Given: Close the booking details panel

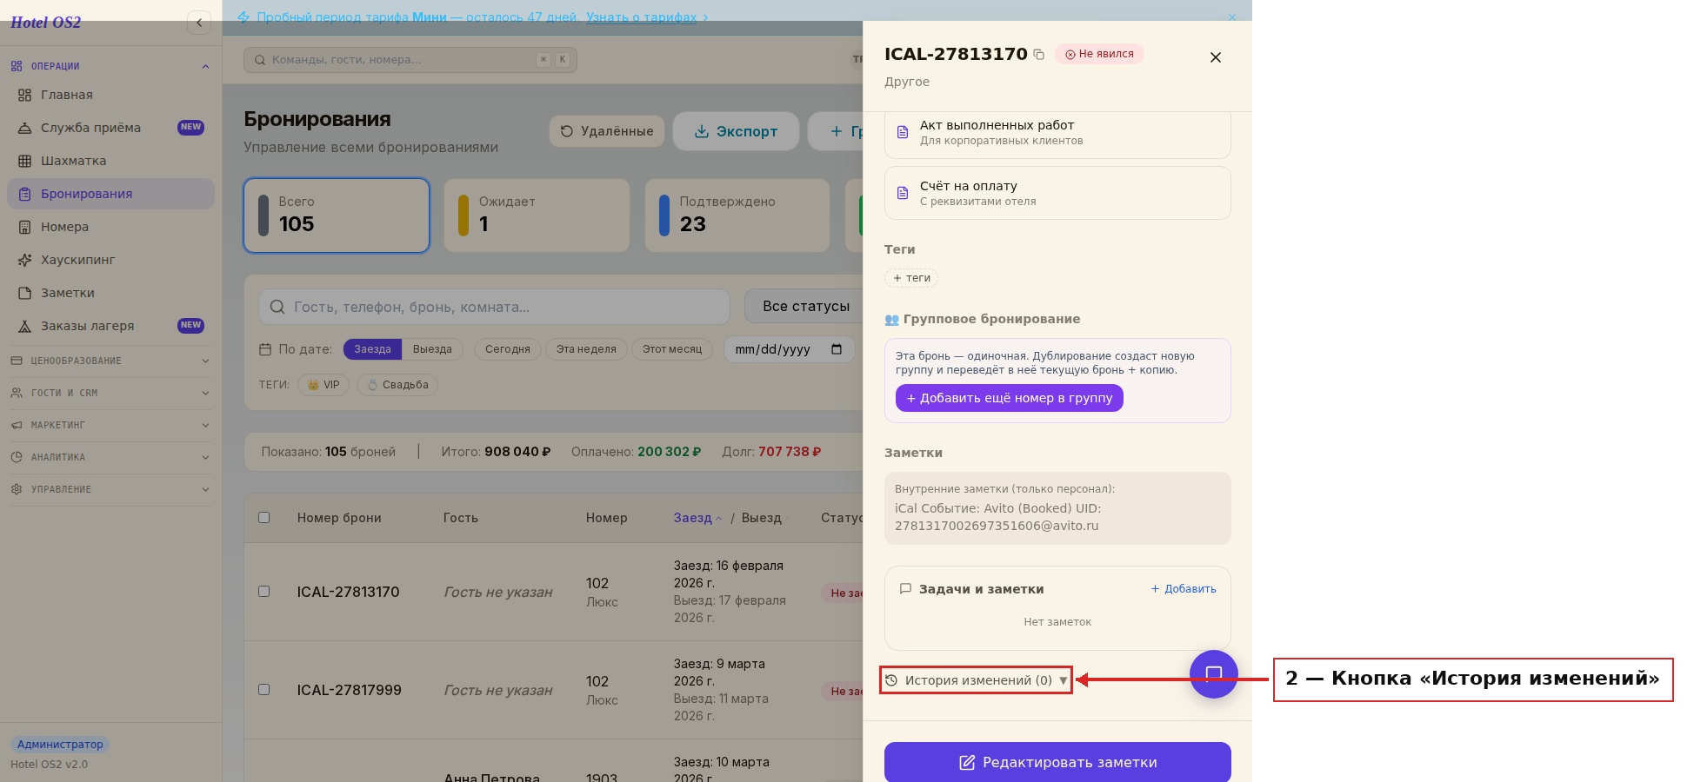Looking at the screenshot, I should coord(1216,57).
